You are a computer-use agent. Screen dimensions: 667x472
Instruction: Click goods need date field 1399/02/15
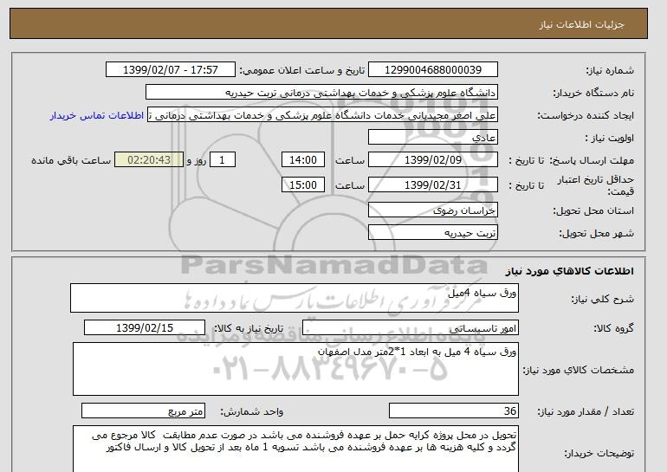click(x=145, y=328)
